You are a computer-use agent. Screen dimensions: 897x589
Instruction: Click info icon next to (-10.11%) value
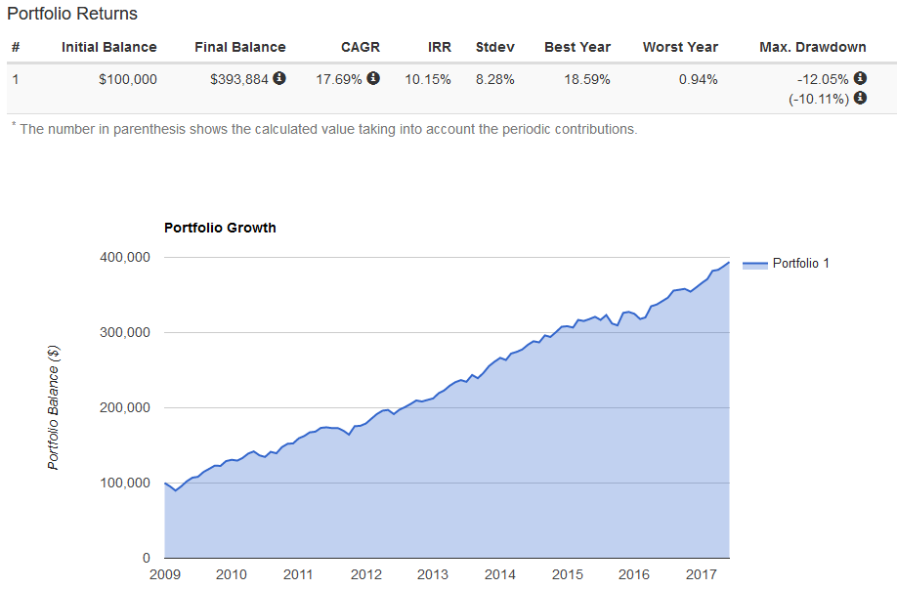pos(860,98)
